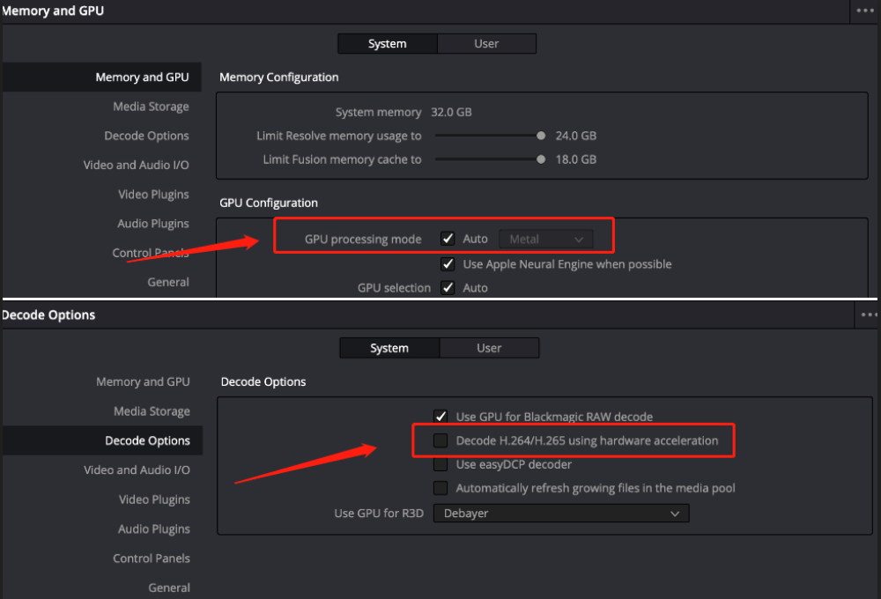881x599 pixels.
Task: Open Control Panels in upper sidebar
Action: [151, 253]
